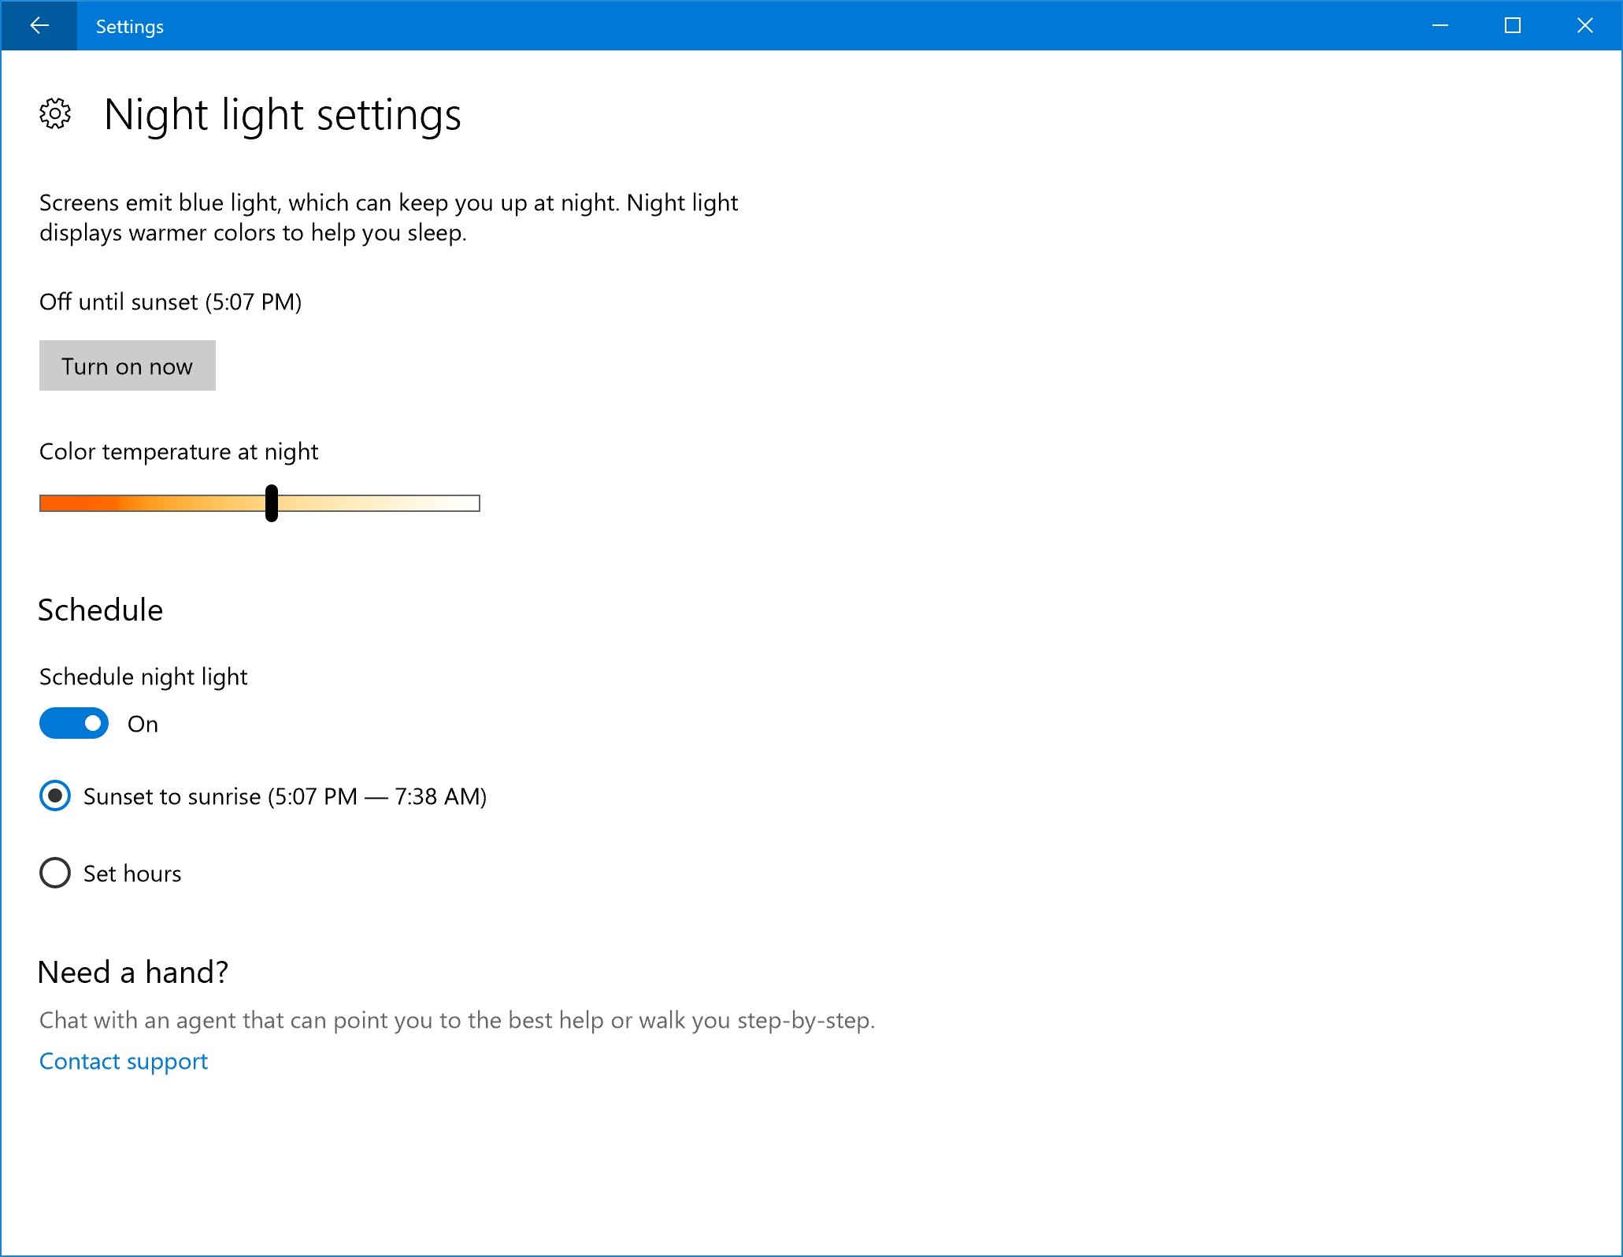
Task: Click the Set hours label text
Action: tap(132, 873)
